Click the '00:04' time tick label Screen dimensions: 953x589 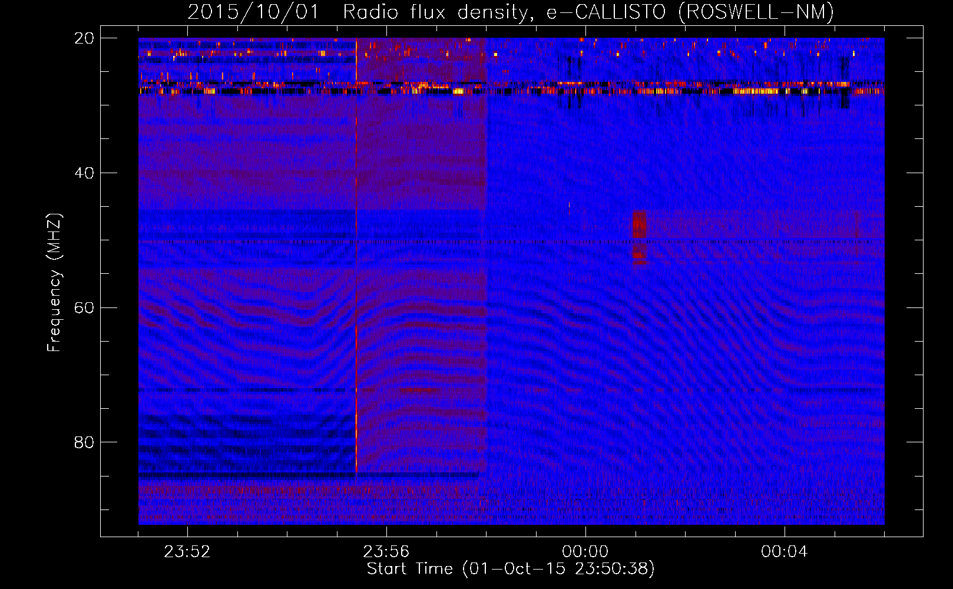784,552
